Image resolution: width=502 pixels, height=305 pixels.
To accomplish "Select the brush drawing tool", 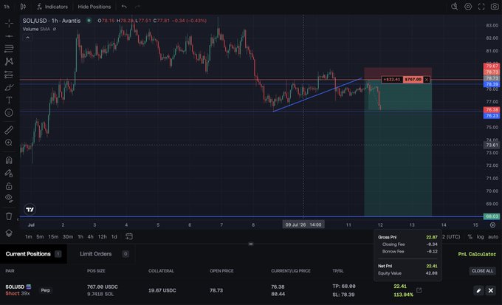I will tap(9, 87).
